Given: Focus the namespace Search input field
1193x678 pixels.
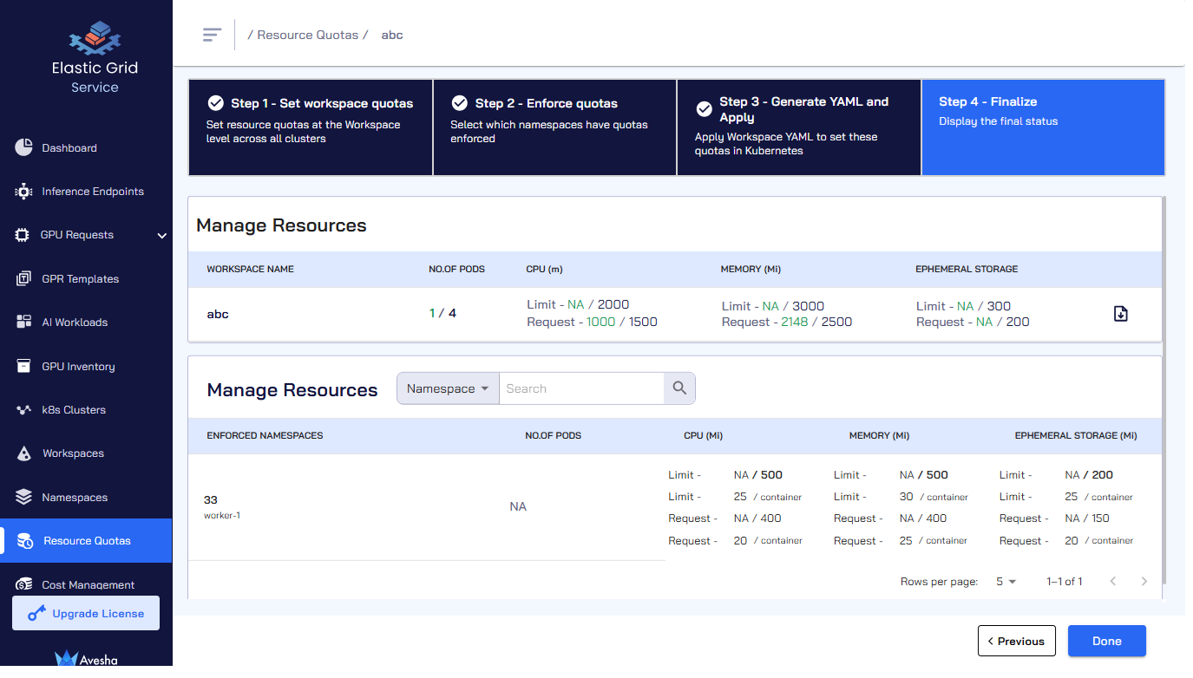Looking at the screenshot, I should point(581,388).
